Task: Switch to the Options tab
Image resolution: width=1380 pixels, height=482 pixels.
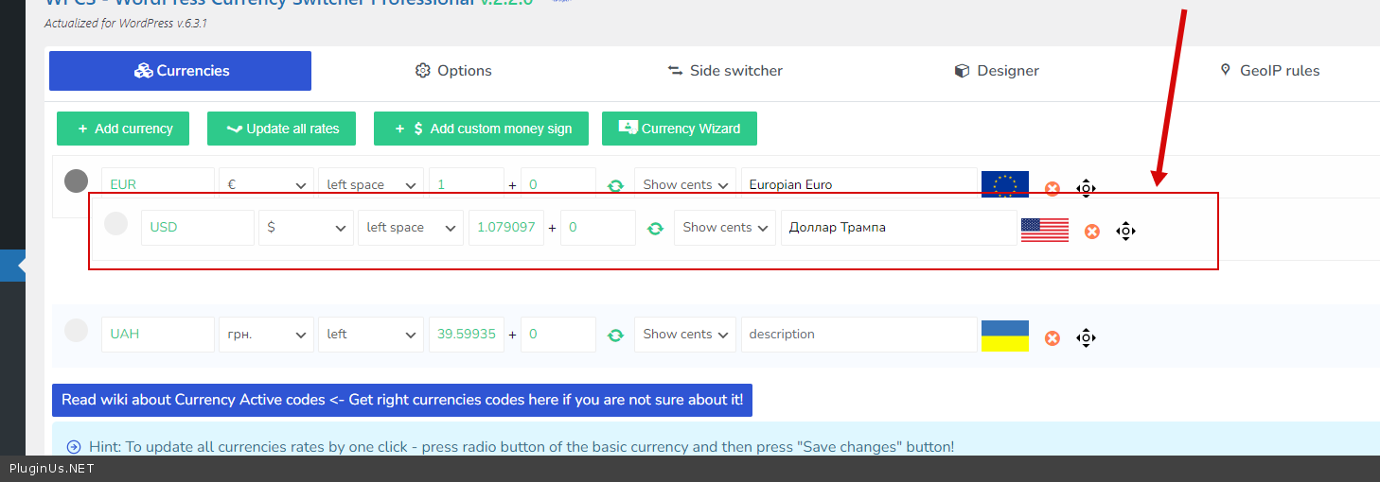Action: [453, 71]
